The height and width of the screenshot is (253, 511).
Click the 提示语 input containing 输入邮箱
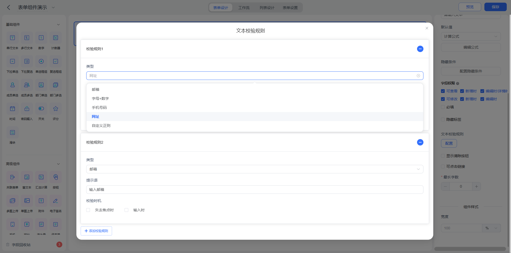[x=255, y=190]
